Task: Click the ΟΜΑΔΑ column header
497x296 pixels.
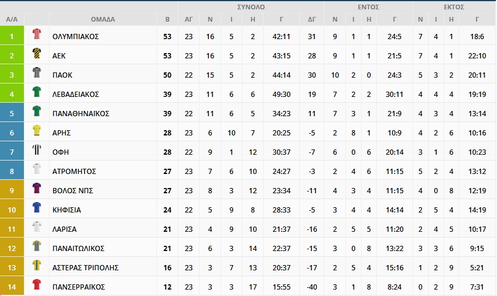Action: 103,19
